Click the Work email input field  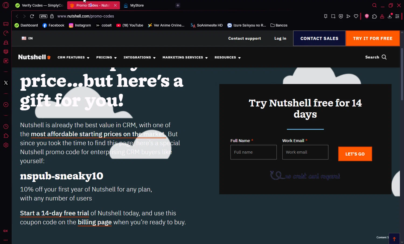tap(305, 152)
